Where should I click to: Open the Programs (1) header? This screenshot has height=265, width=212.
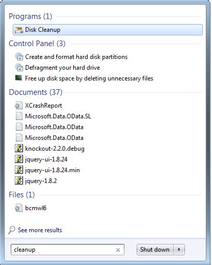(30, 16)
